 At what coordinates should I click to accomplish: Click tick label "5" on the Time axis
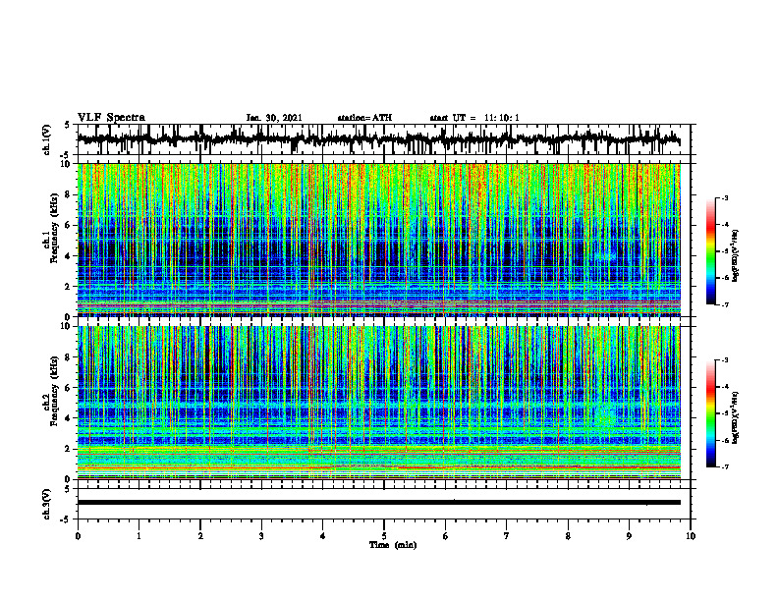coord(384,536)
